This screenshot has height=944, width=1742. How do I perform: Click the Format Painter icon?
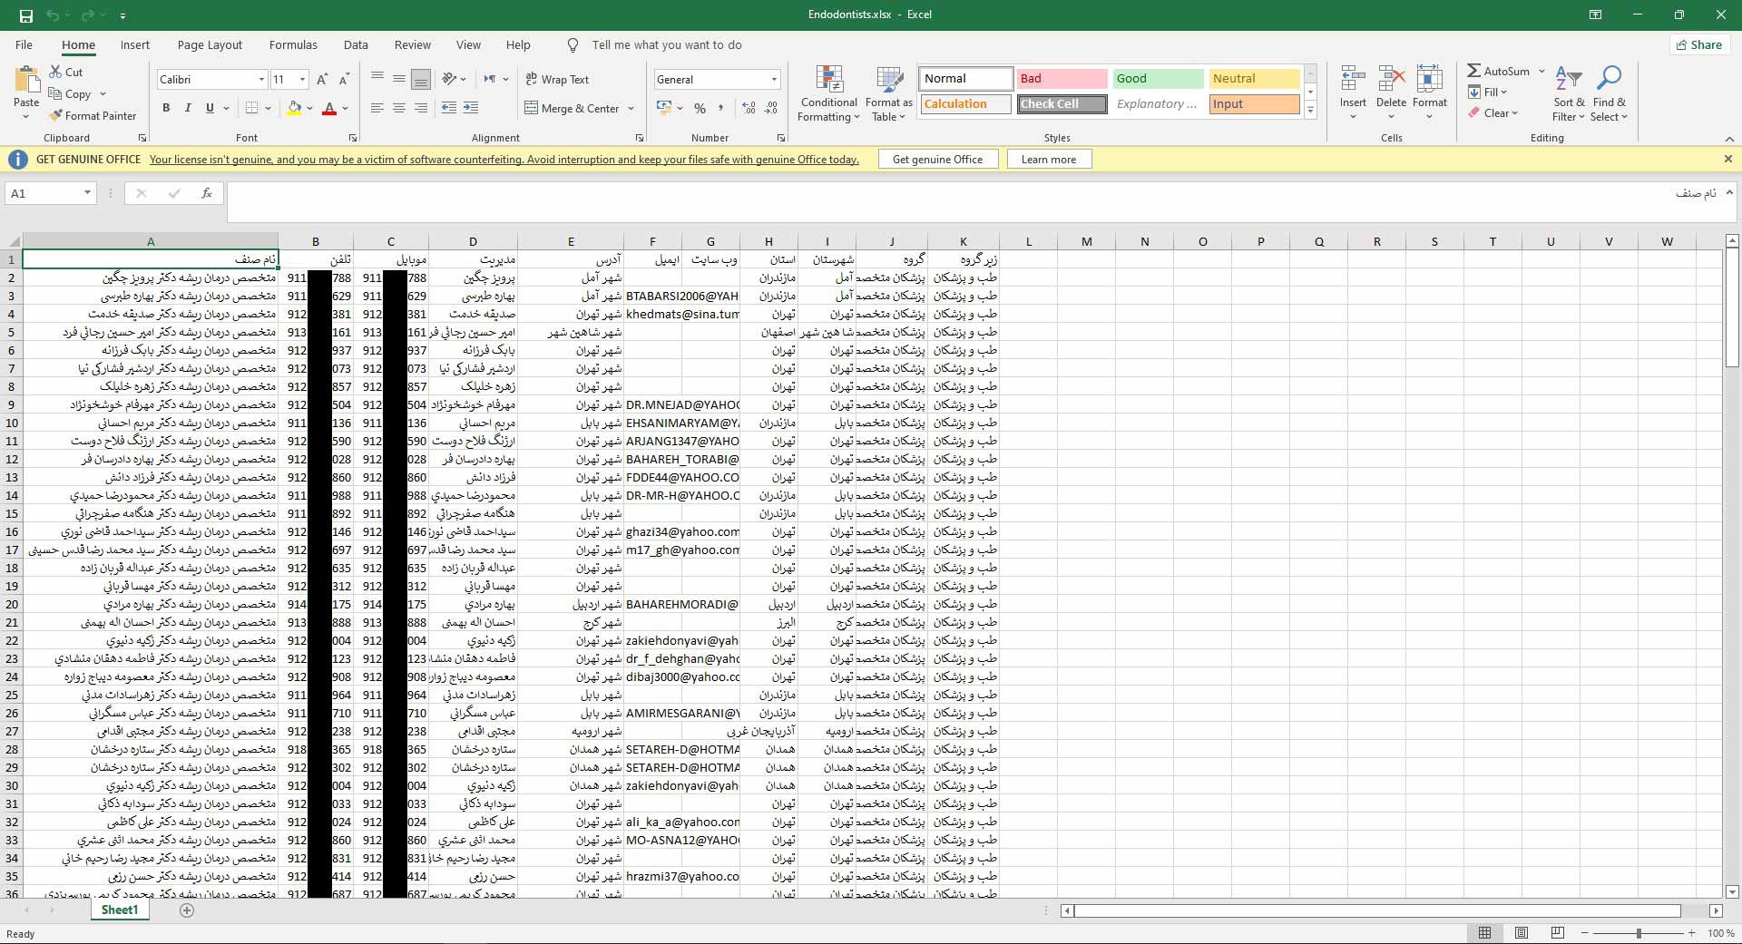click(56, 116)
